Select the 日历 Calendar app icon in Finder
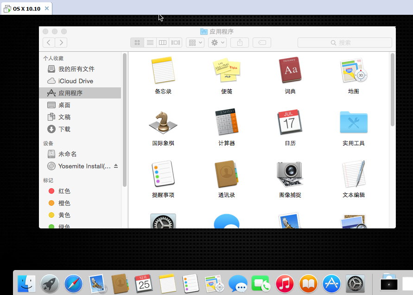 (x=290, y=122)
